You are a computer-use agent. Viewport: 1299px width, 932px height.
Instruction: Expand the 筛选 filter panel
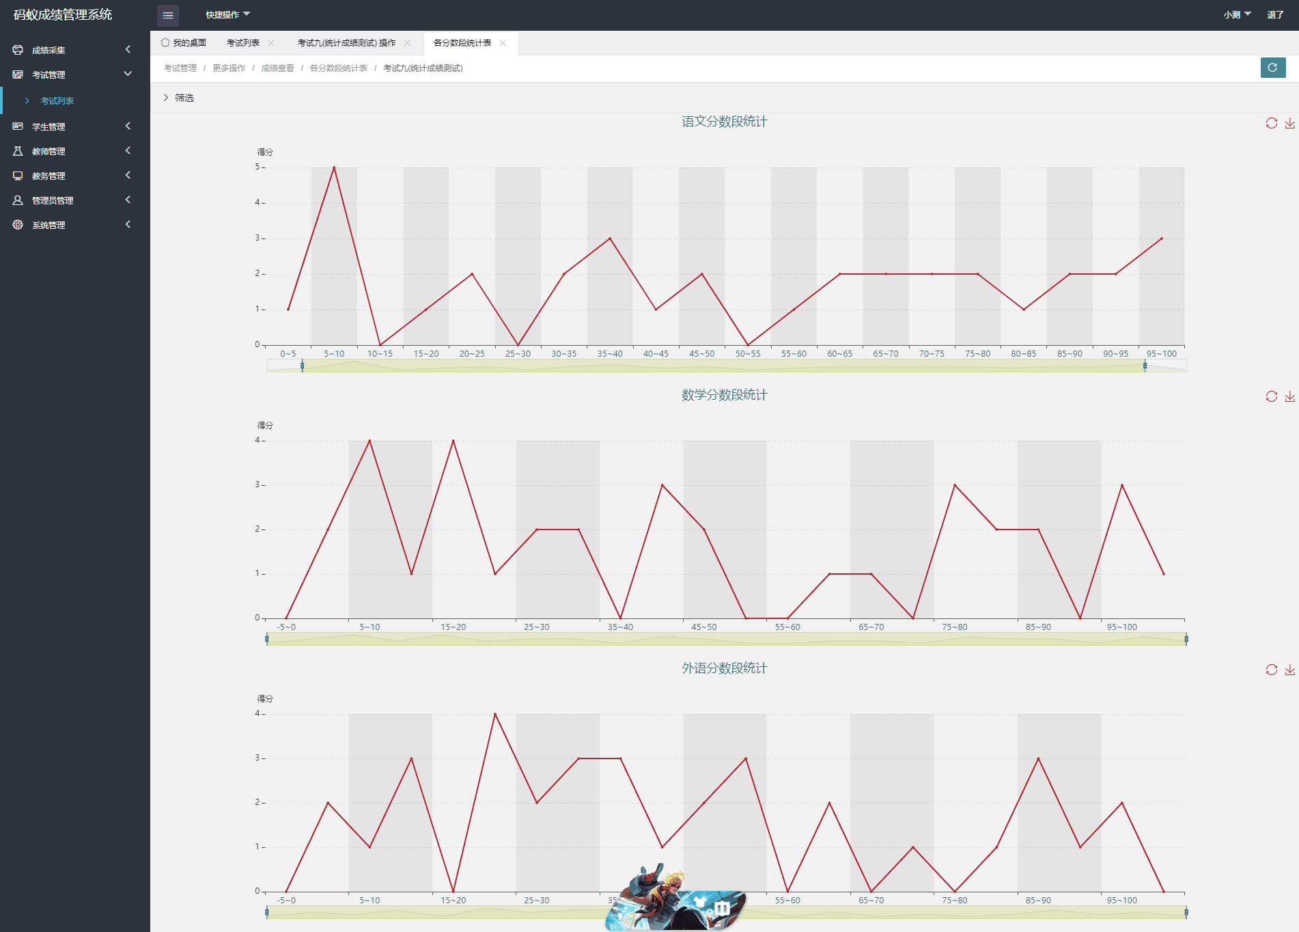(178, 98)
